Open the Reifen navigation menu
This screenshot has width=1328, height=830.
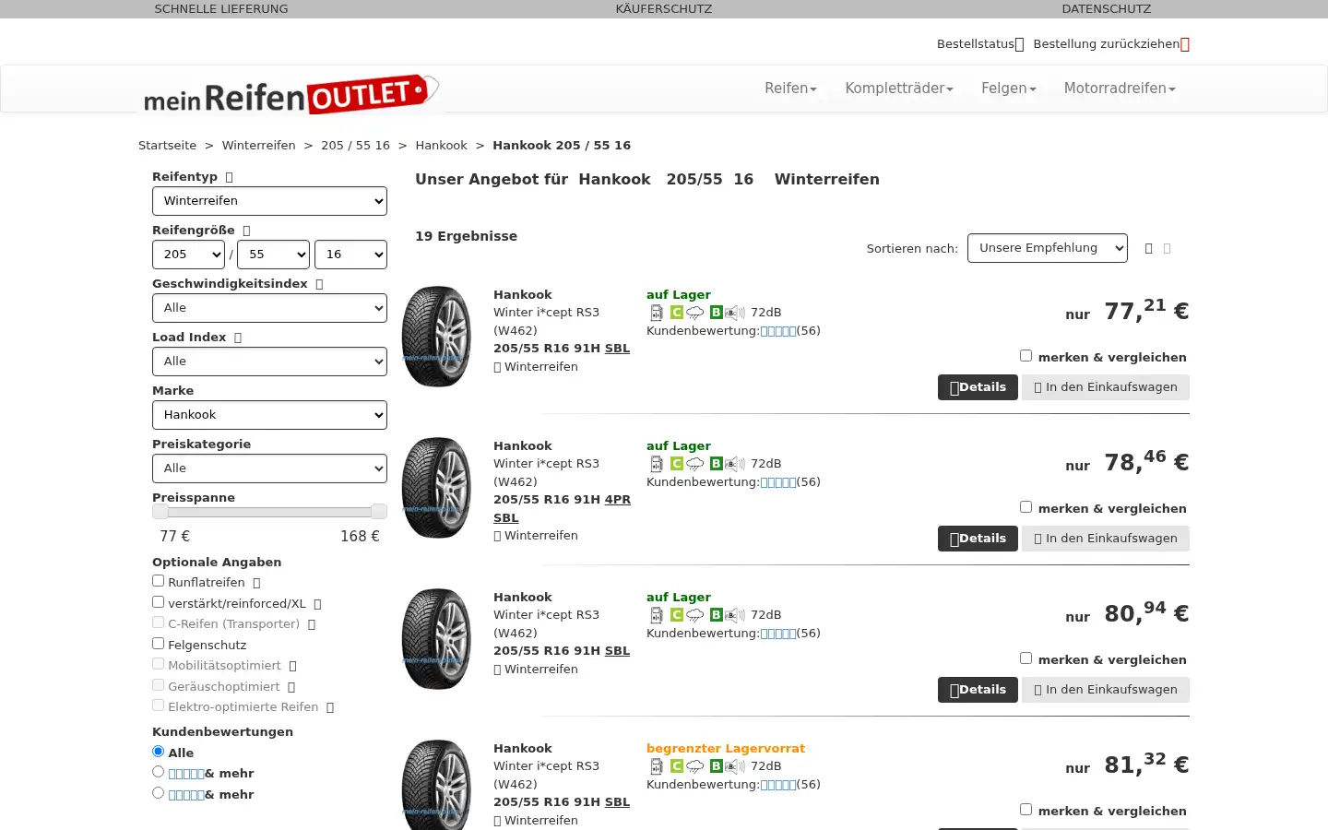coord(790,89)
